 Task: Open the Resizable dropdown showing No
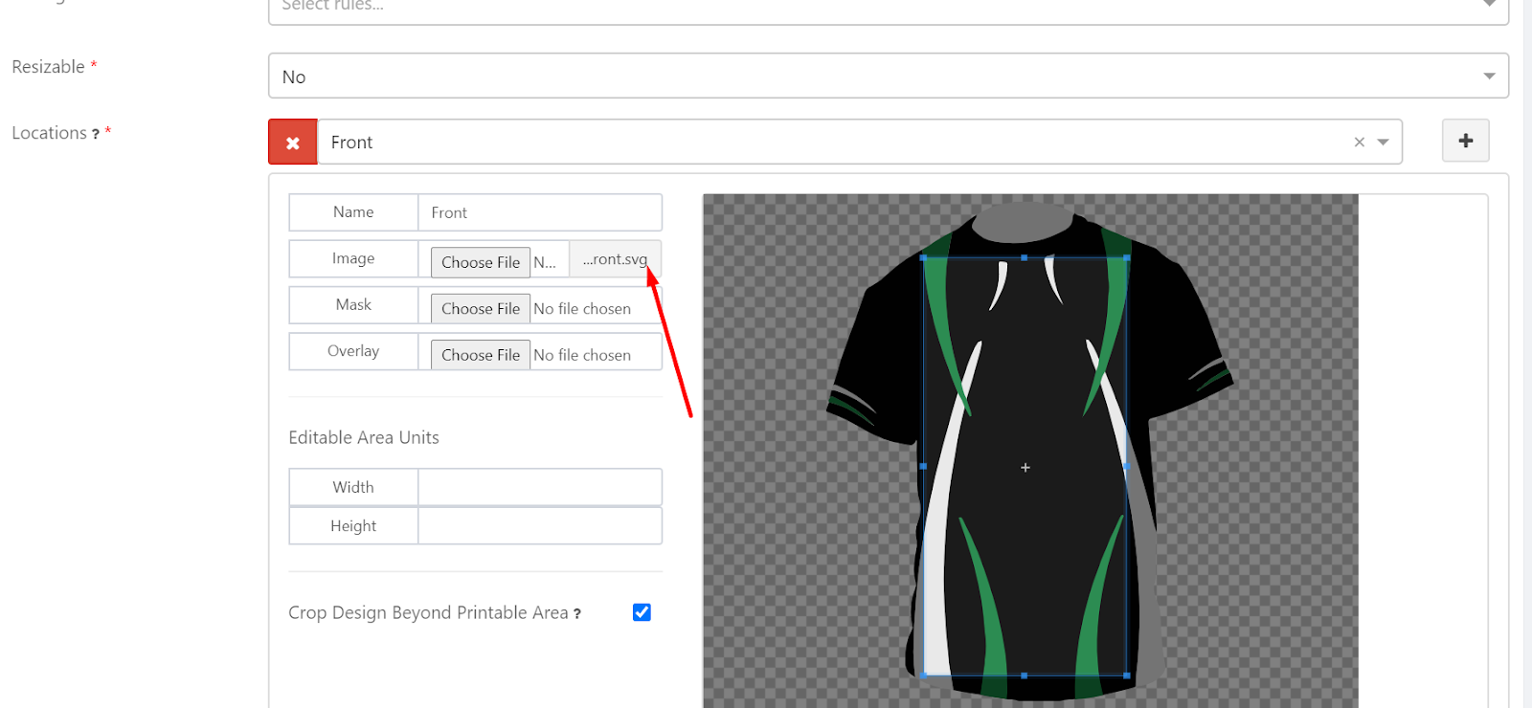click(889, 76)
